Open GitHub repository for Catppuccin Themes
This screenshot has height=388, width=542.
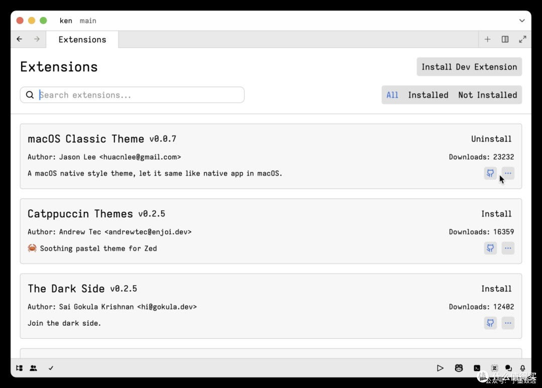point(490,248)
